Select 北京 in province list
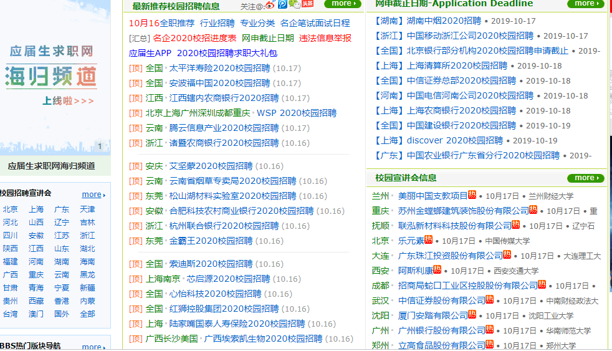 (11, 209)
